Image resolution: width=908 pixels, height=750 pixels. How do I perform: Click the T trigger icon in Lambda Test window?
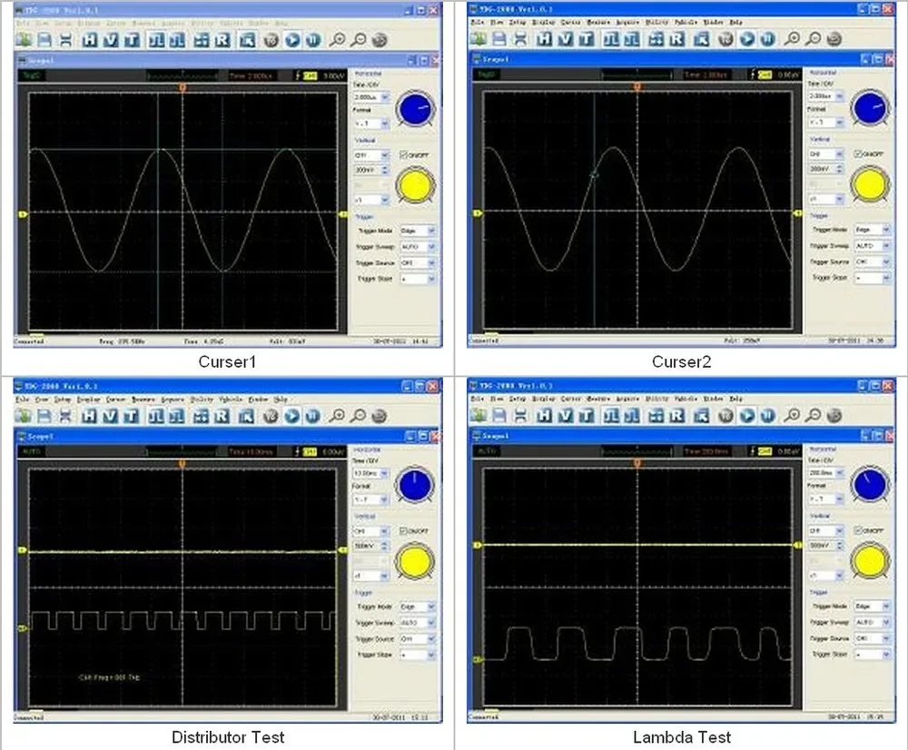[x=587, y=415]
